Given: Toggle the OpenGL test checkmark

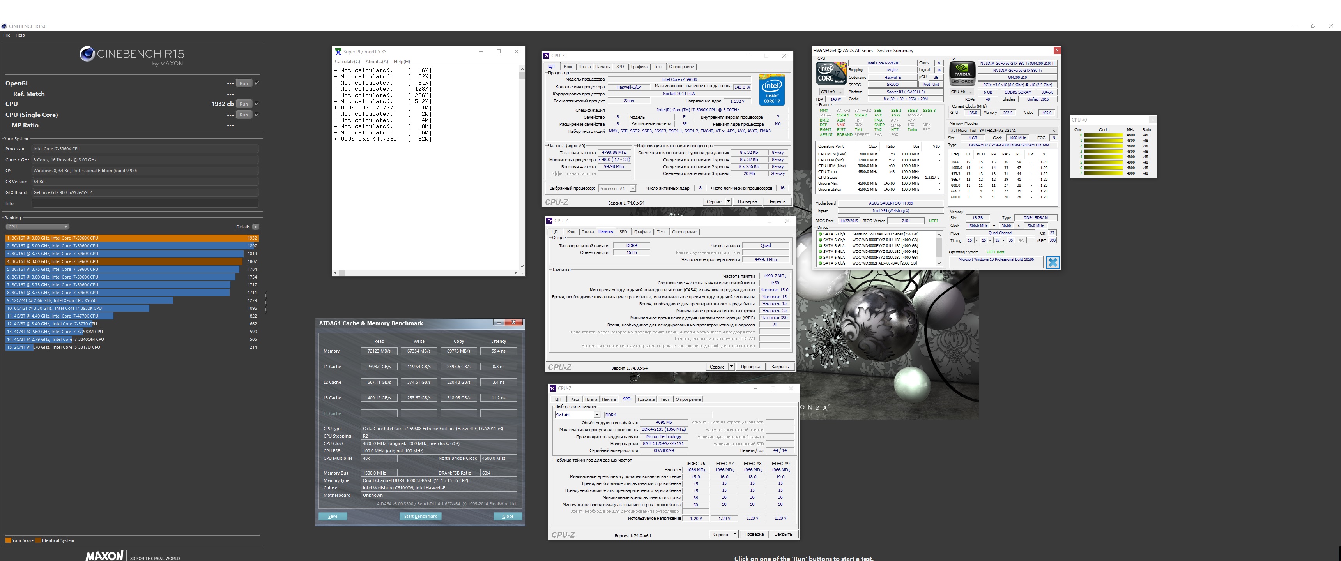Looking at the screenshot, I should click(257, 83).
